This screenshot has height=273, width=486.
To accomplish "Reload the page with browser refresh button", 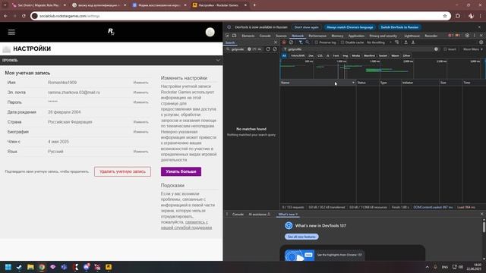I will (24, 16).
